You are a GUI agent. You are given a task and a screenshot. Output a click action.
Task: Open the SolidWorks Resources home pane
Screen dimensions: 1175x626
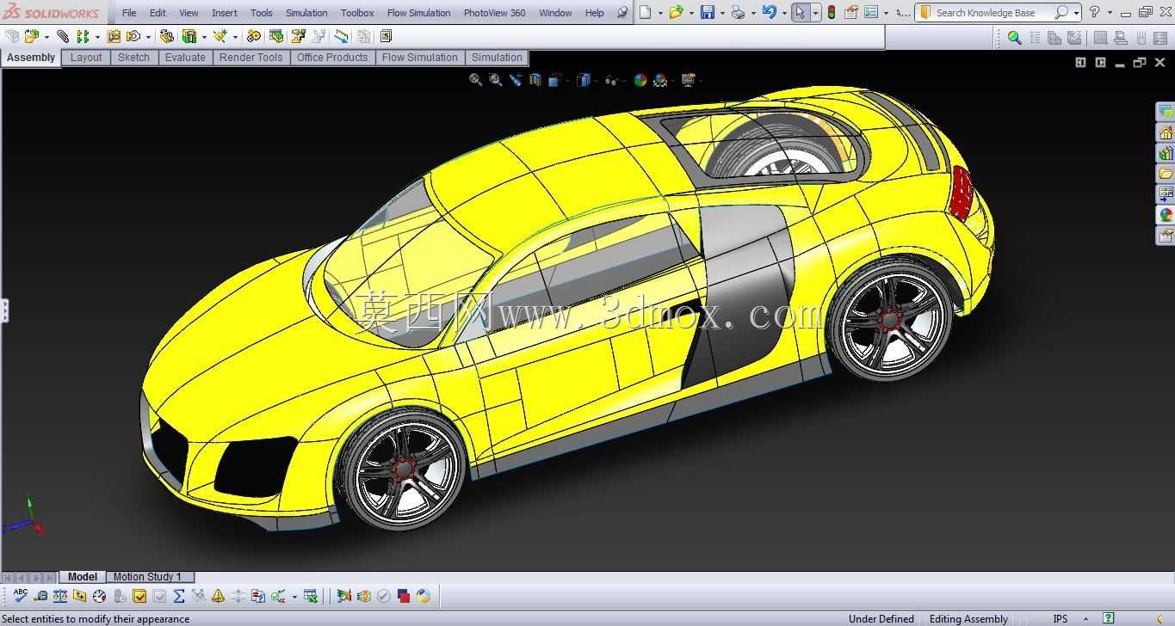coord(1166,132)
